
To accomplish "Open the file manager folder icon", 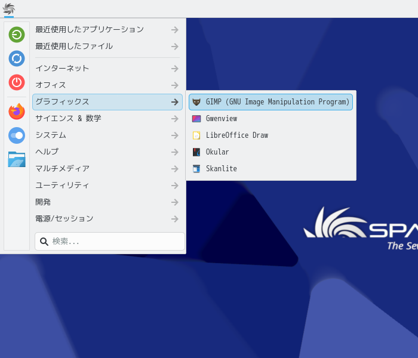I will [17, 159].
